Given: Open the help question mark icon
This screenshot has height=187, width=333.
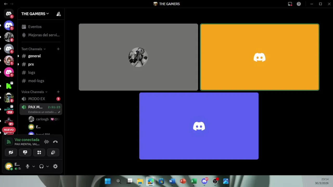Looking at the screenshot, I should 299,4.
